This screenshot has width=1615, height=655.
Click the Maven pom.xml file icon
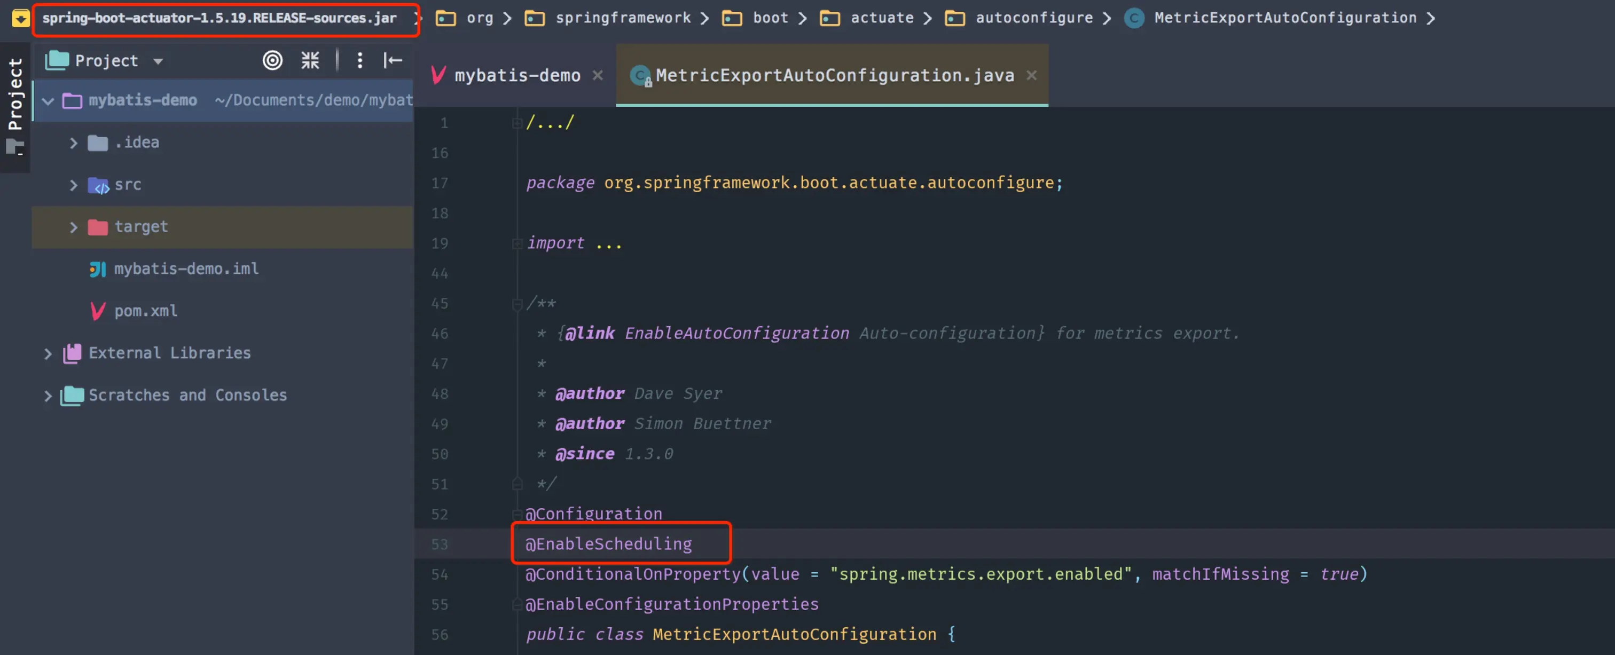[98, 311]
